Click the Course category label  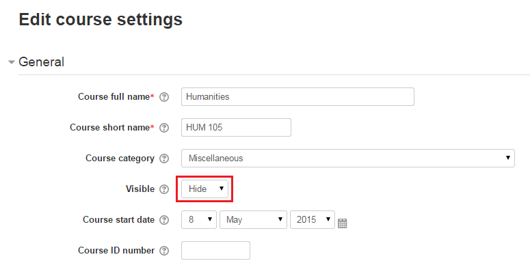(x=120, y=159)
